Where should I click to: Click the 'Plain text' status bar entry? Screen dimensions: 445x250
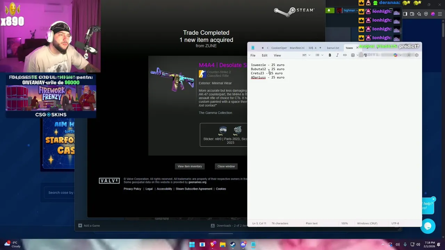(x=311, y=223)
